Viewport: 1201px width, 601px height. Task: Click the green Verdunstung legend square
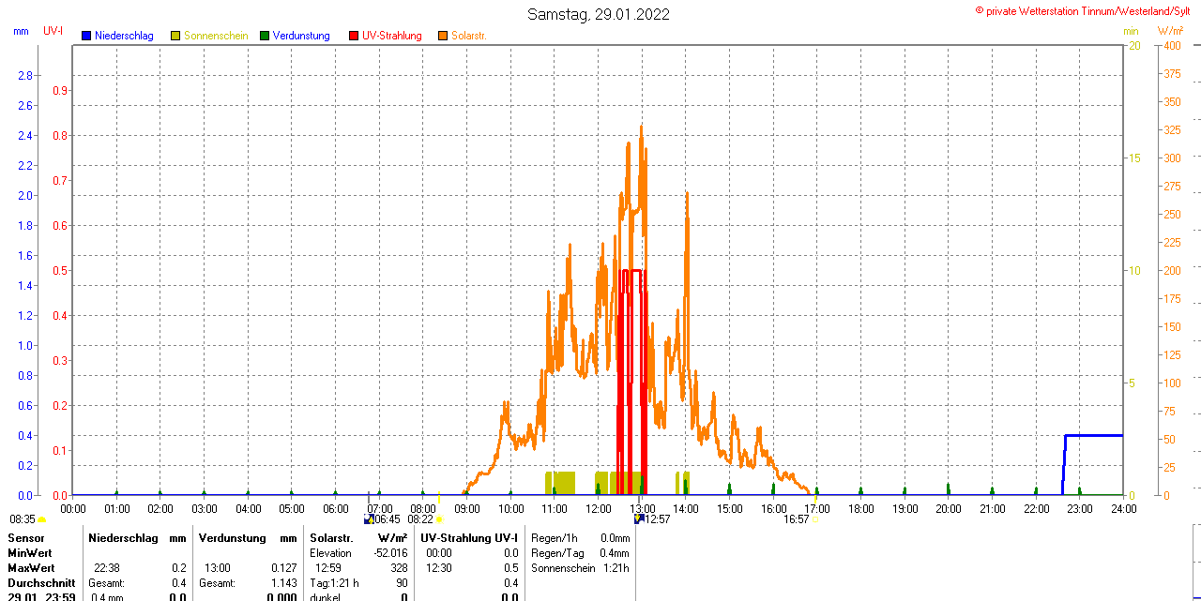(x=265, y=36)
